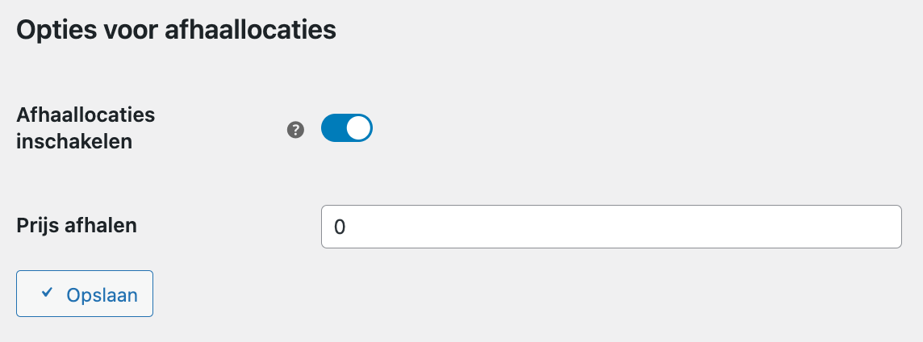Image resolution: width=923 pixels, height=342 pixels.
Task: Click the Prijs afhalen label
Action: 77,226
